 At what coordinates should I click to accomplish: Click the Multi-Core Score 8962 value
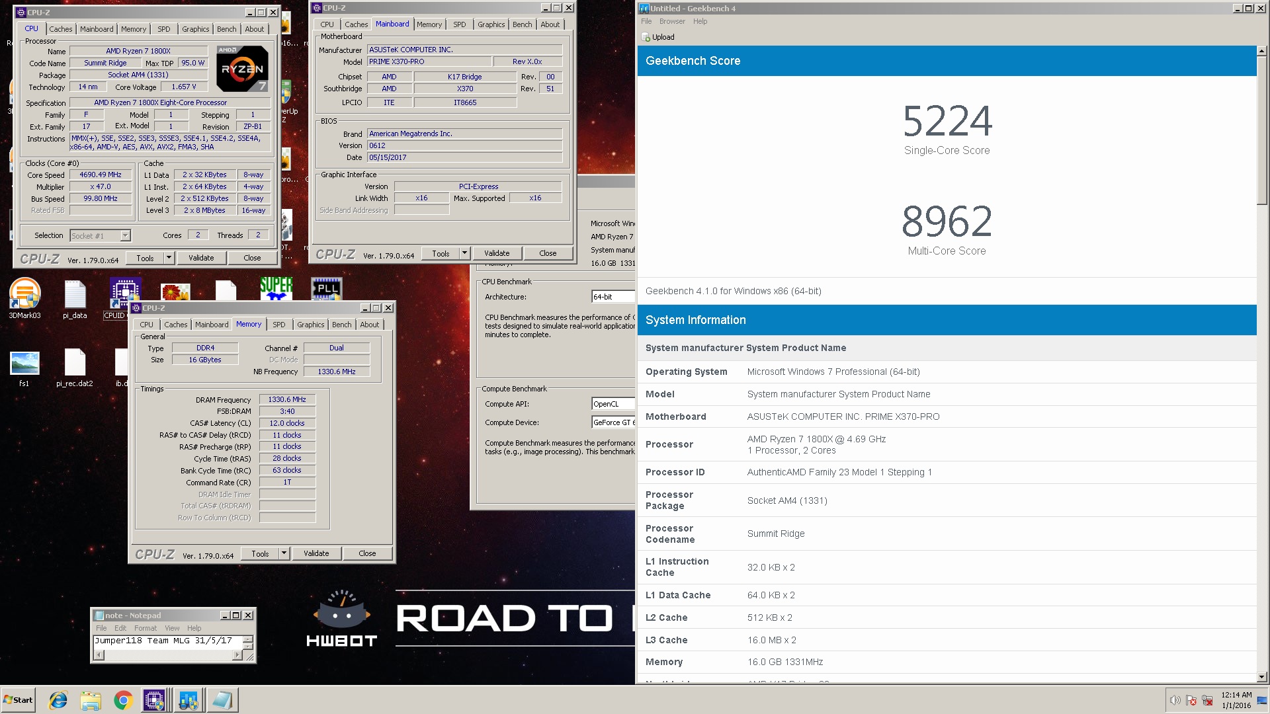(x=947, y=221)
